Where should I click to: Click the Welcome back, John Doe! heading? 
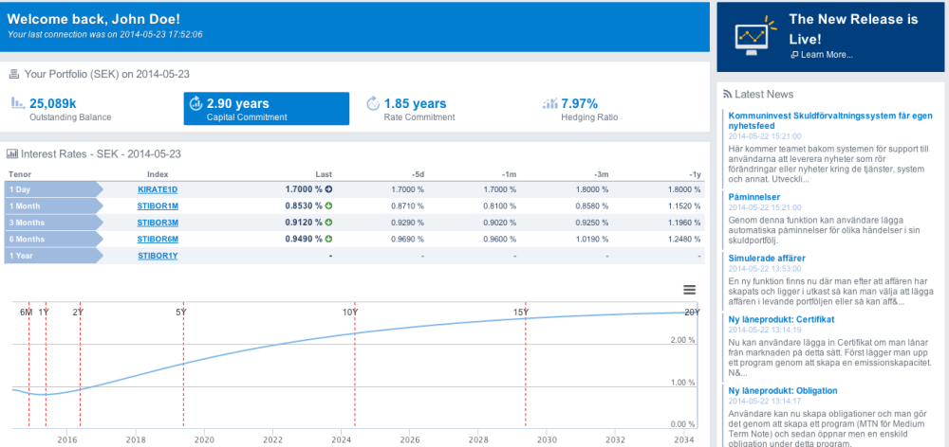pos(93,19)
